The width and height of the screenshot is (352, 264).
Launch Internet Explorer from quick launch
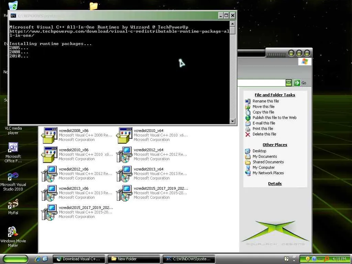[37, 259]
